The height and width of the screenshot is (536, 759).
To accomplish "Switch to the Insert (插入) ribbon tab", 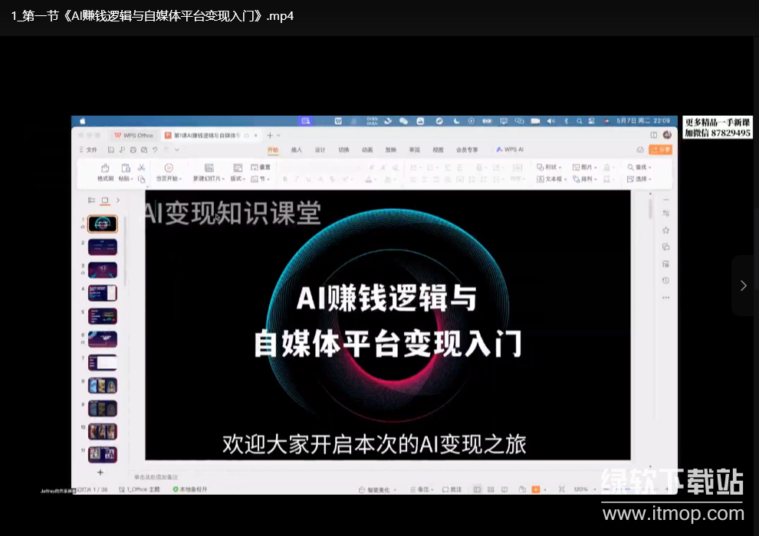I will [x=297, y=150].
